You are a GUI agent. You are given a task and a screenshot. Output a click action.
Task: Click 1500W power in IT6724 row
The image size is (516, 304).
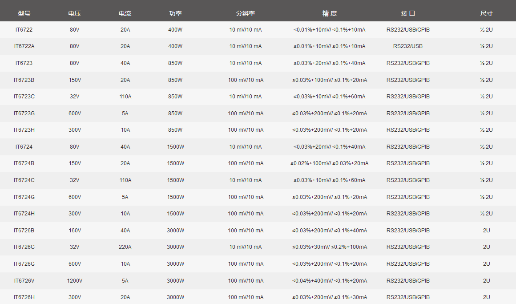pos(175,146)
